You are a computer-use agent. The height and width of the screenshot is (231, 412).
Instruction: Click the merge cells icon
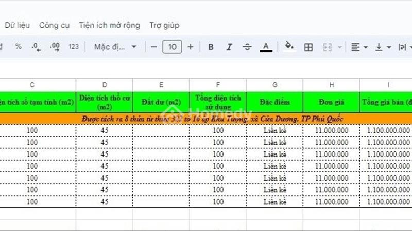tap(328, 47)
